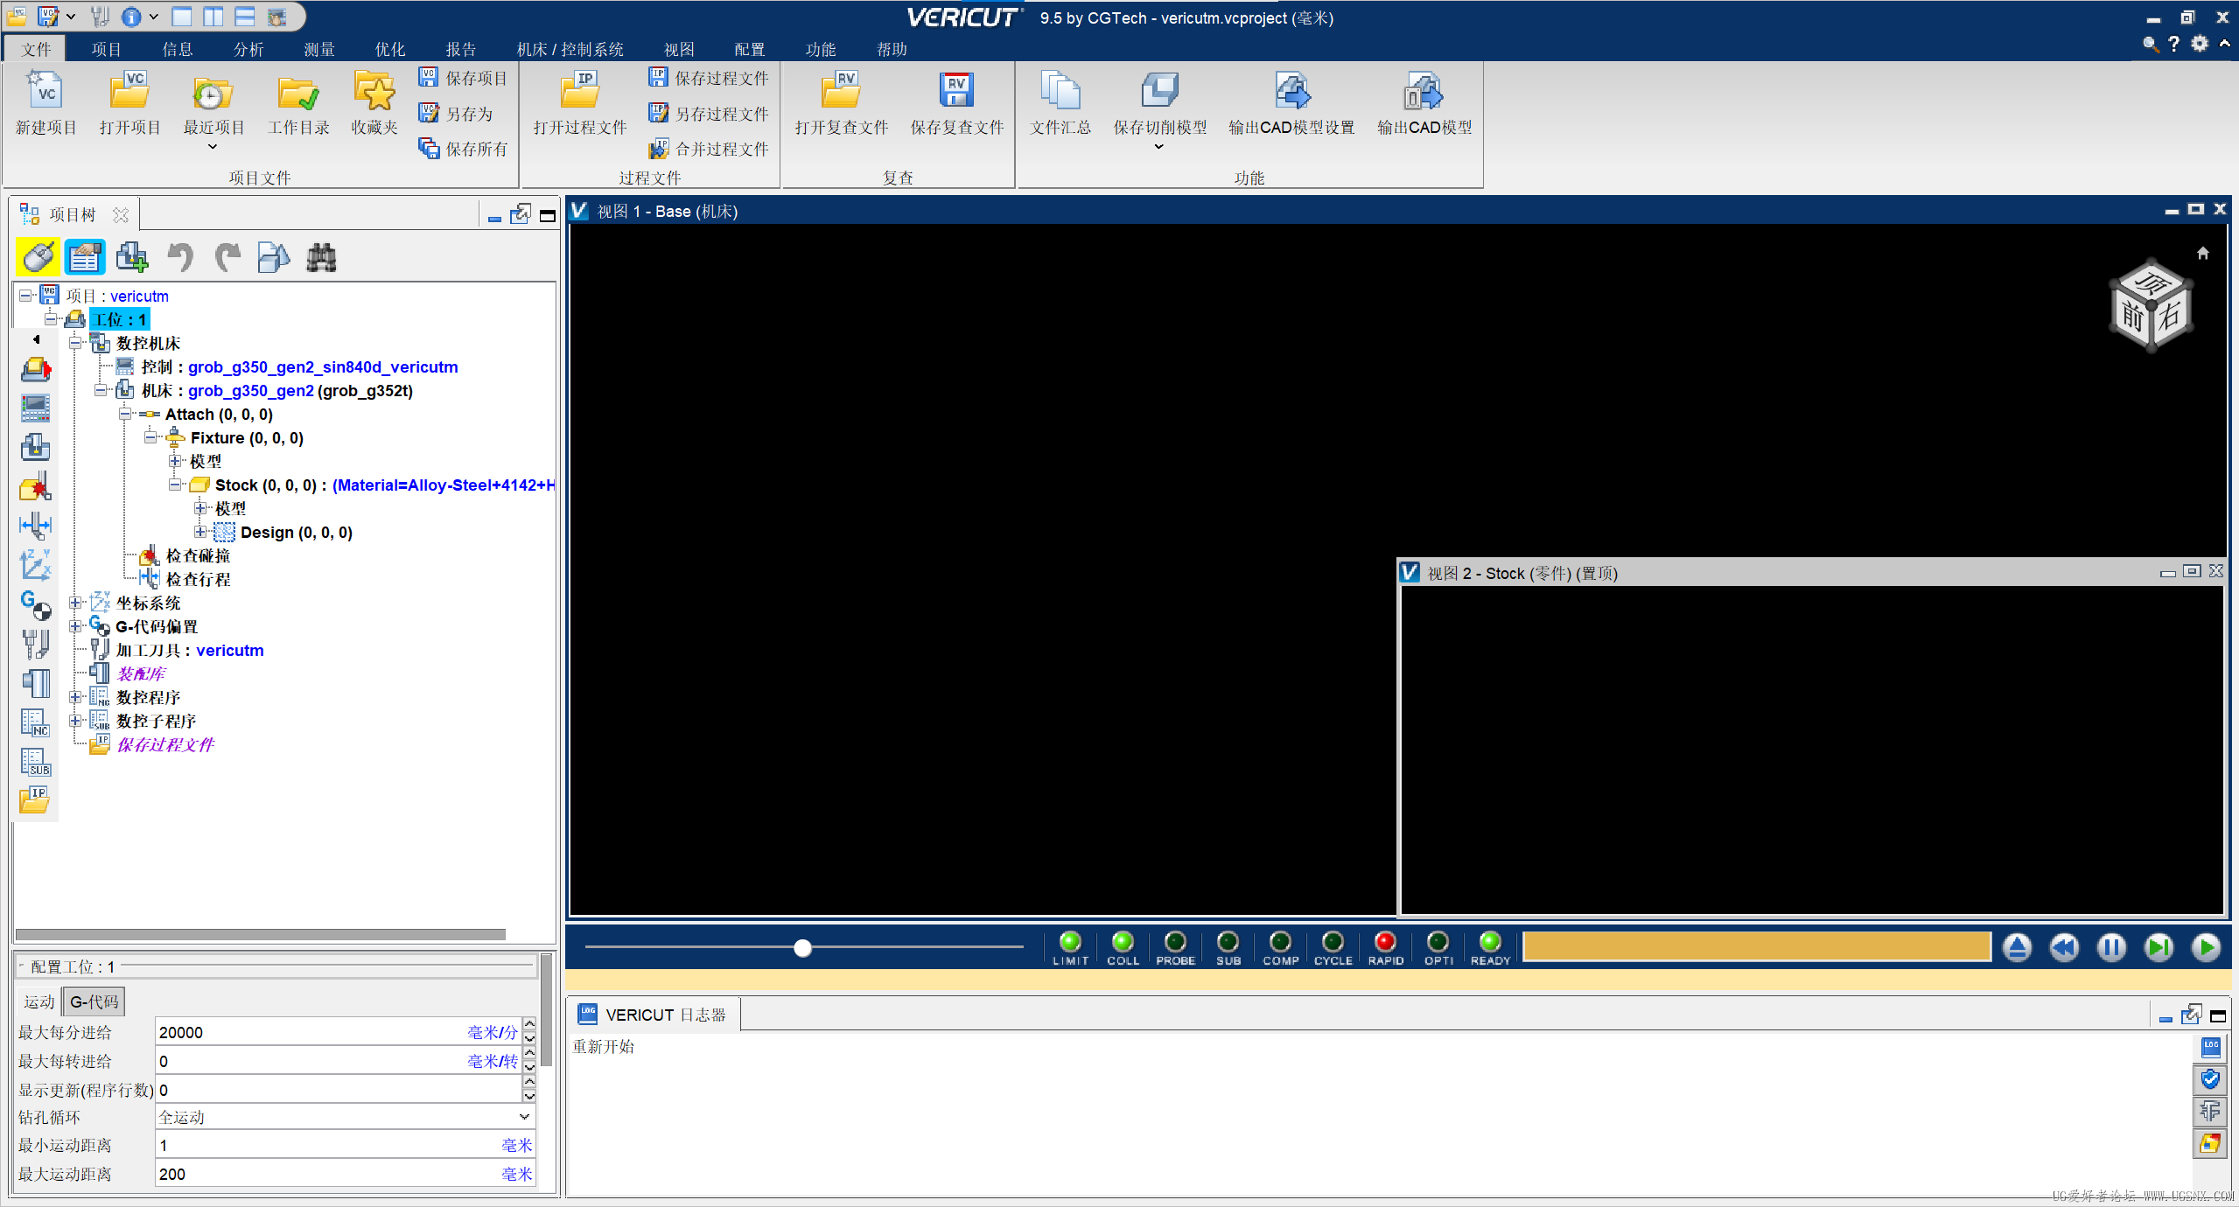Toggle the OPTI status light
This screenshot has width=2239, height=1207.
click(1438, 941)
